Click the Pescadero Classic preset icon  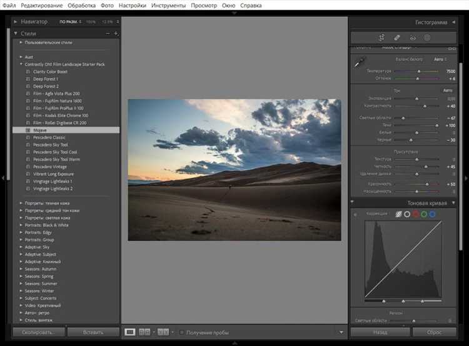click(x=28, y=137)
